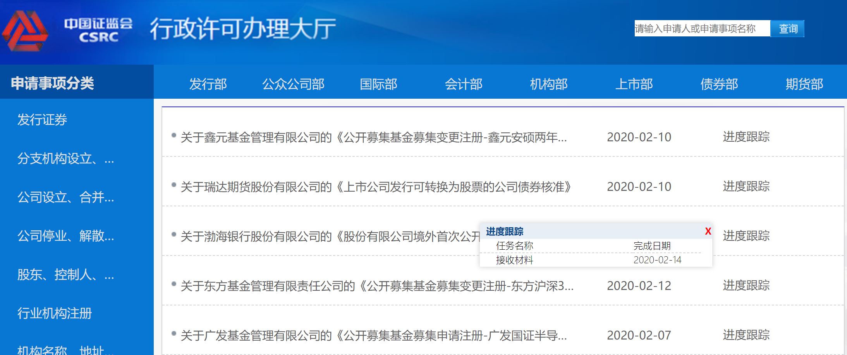Open the 瑞达期货股份有限公司 application entry
The height and width of the screenshot is (355, 847).
(376, 187)
